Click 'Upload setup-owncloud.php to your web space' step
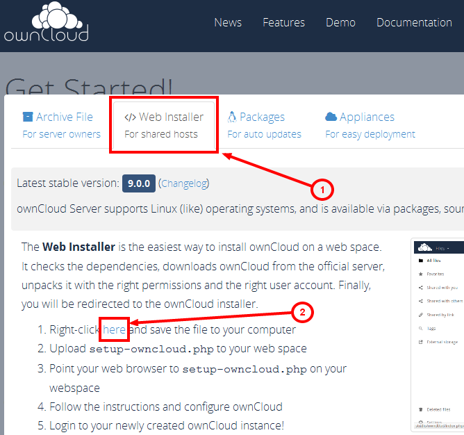464x435 pixels. [x=178, y=349]
